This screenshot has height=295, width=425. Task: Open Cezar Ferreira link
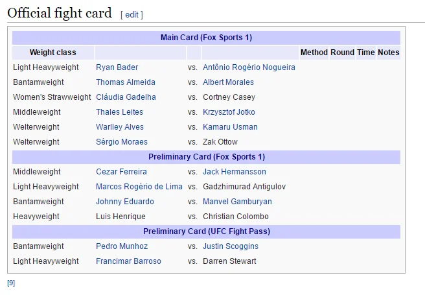[x=121, y=172]
